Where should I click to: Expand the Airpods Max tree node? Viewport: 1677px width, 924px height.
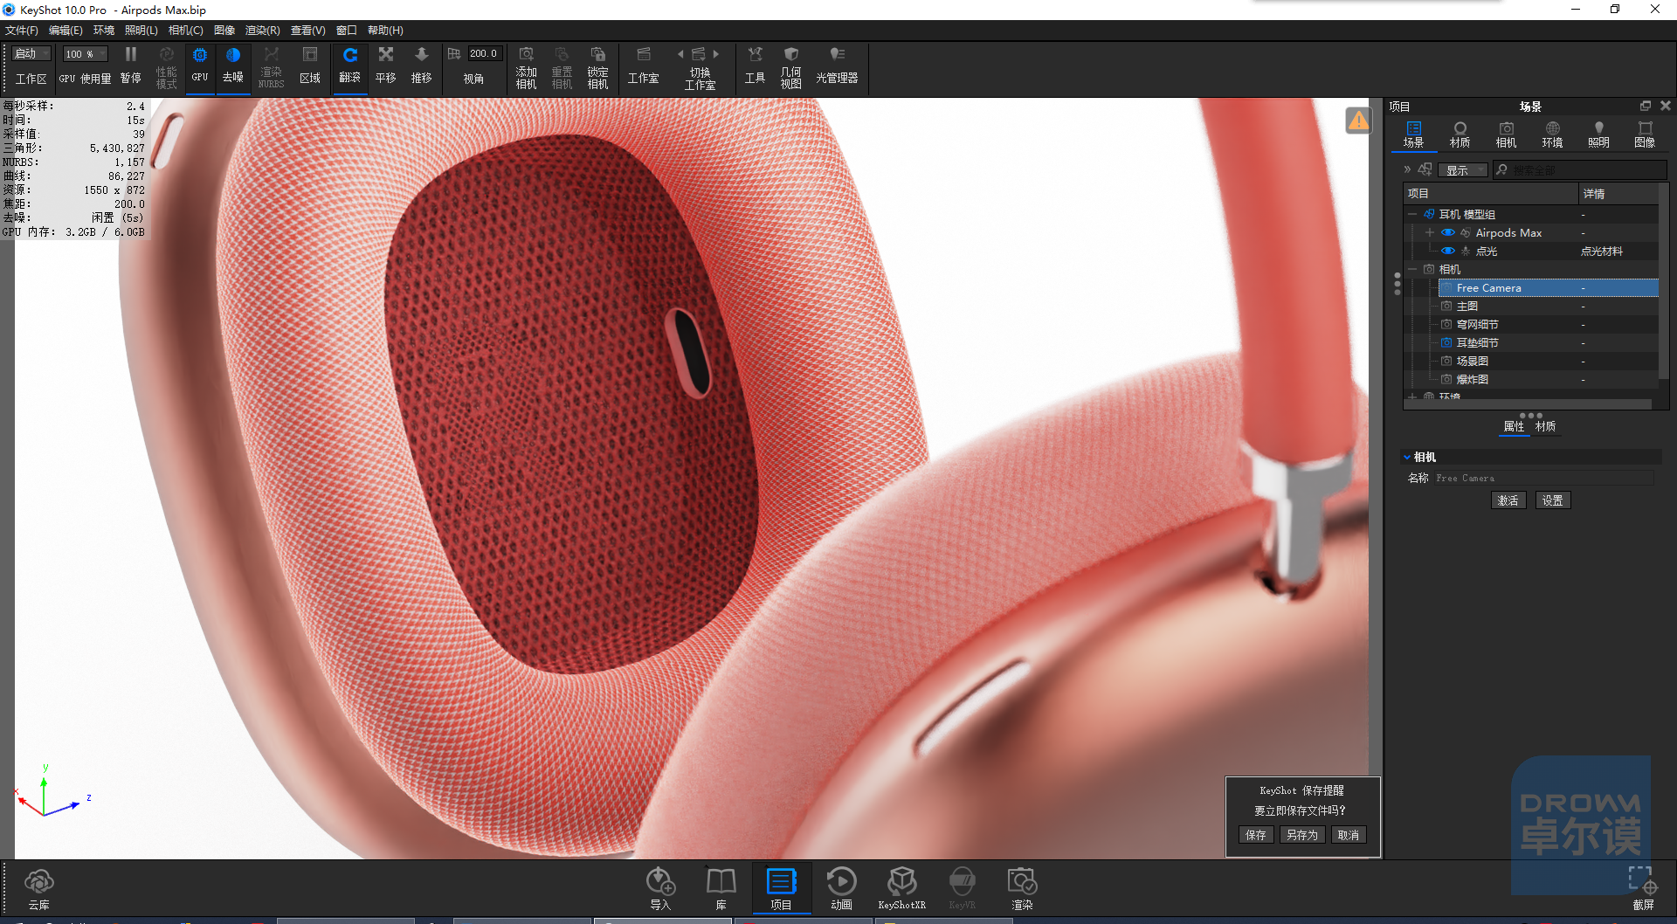[x=1429, y=232]
